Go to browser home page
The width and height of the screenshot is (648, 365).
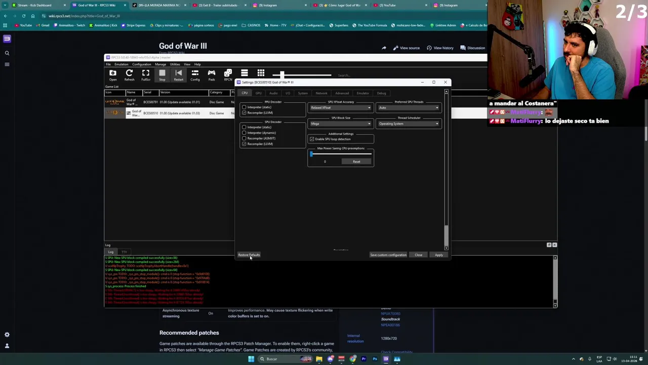32,16
